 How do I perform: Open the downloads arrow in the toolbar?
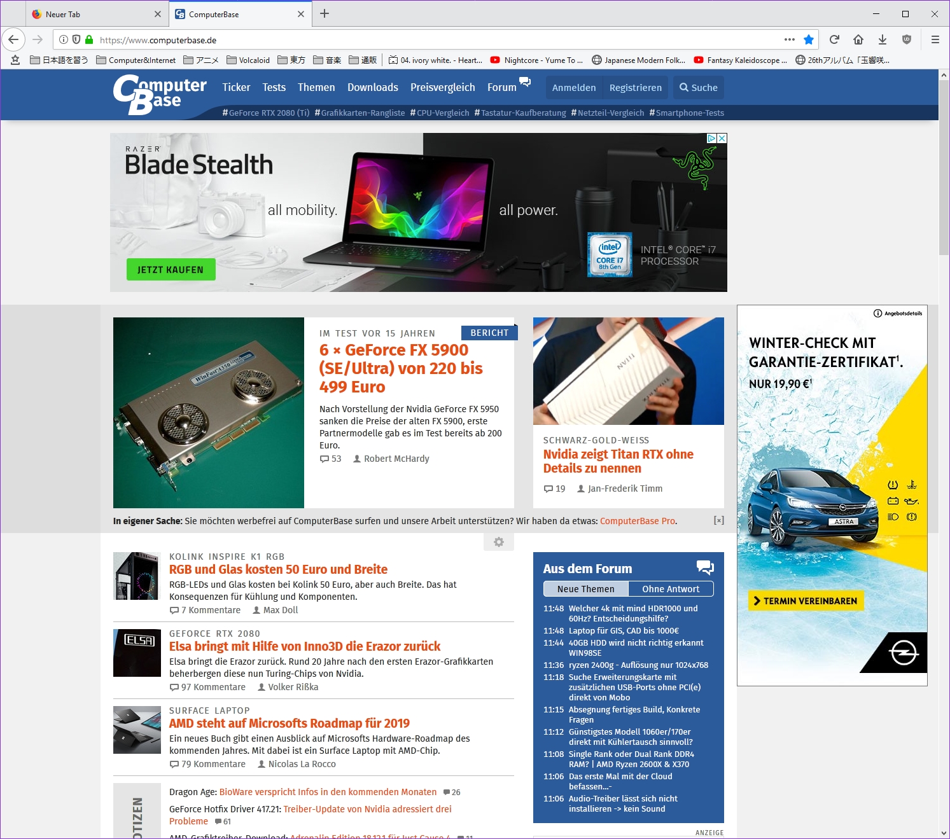pos(883,39)
